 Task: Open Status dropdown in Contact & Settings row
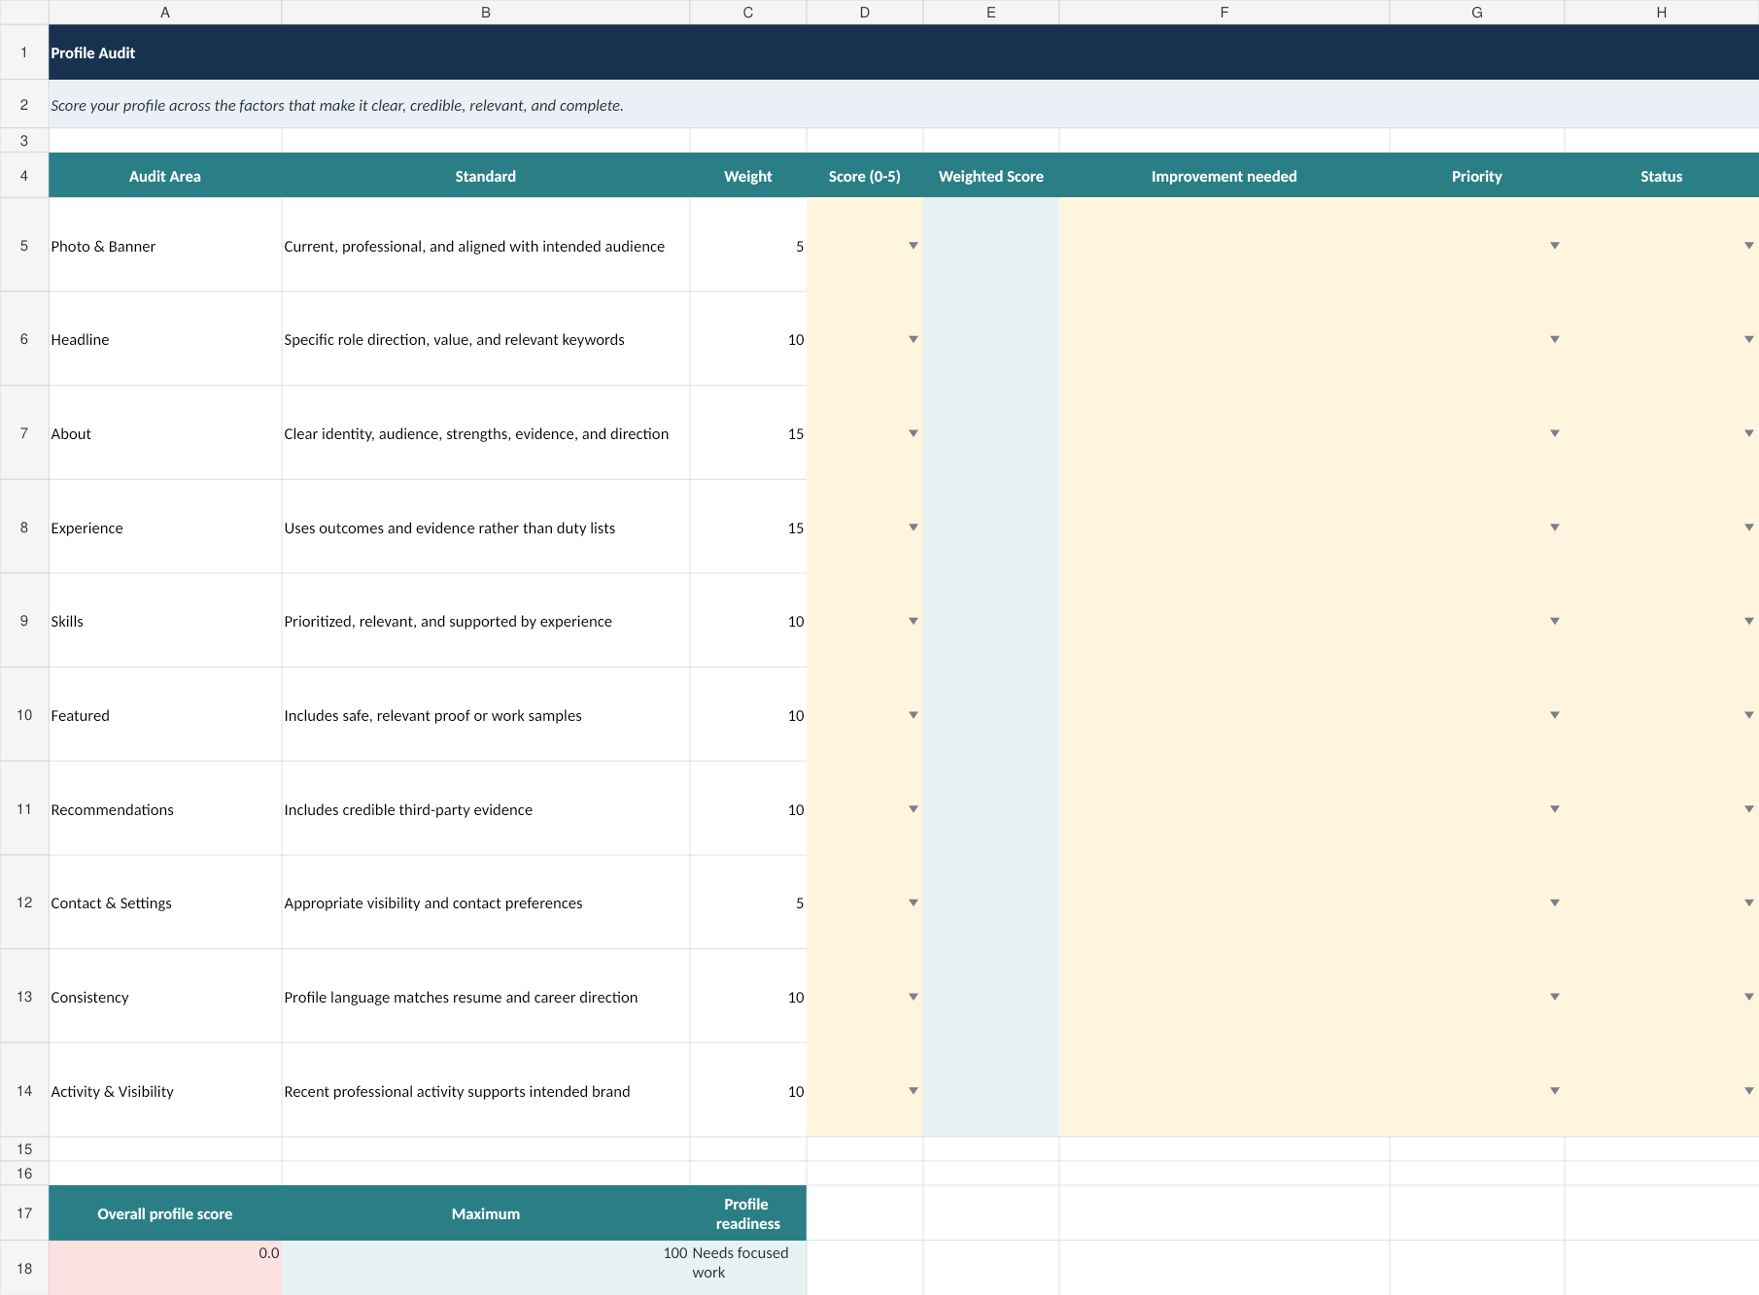(1749, 903)
